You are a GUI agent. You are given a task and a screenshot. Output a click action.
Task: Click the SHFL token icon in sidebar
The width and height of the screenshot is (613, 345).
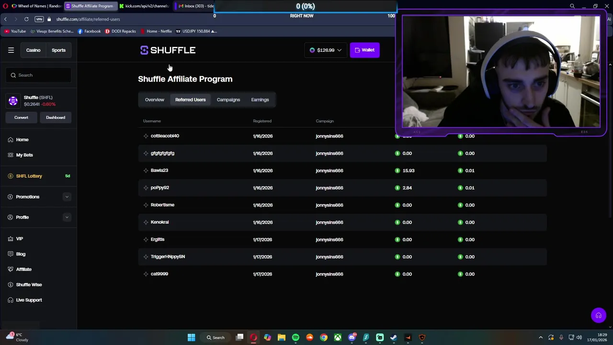13,101
